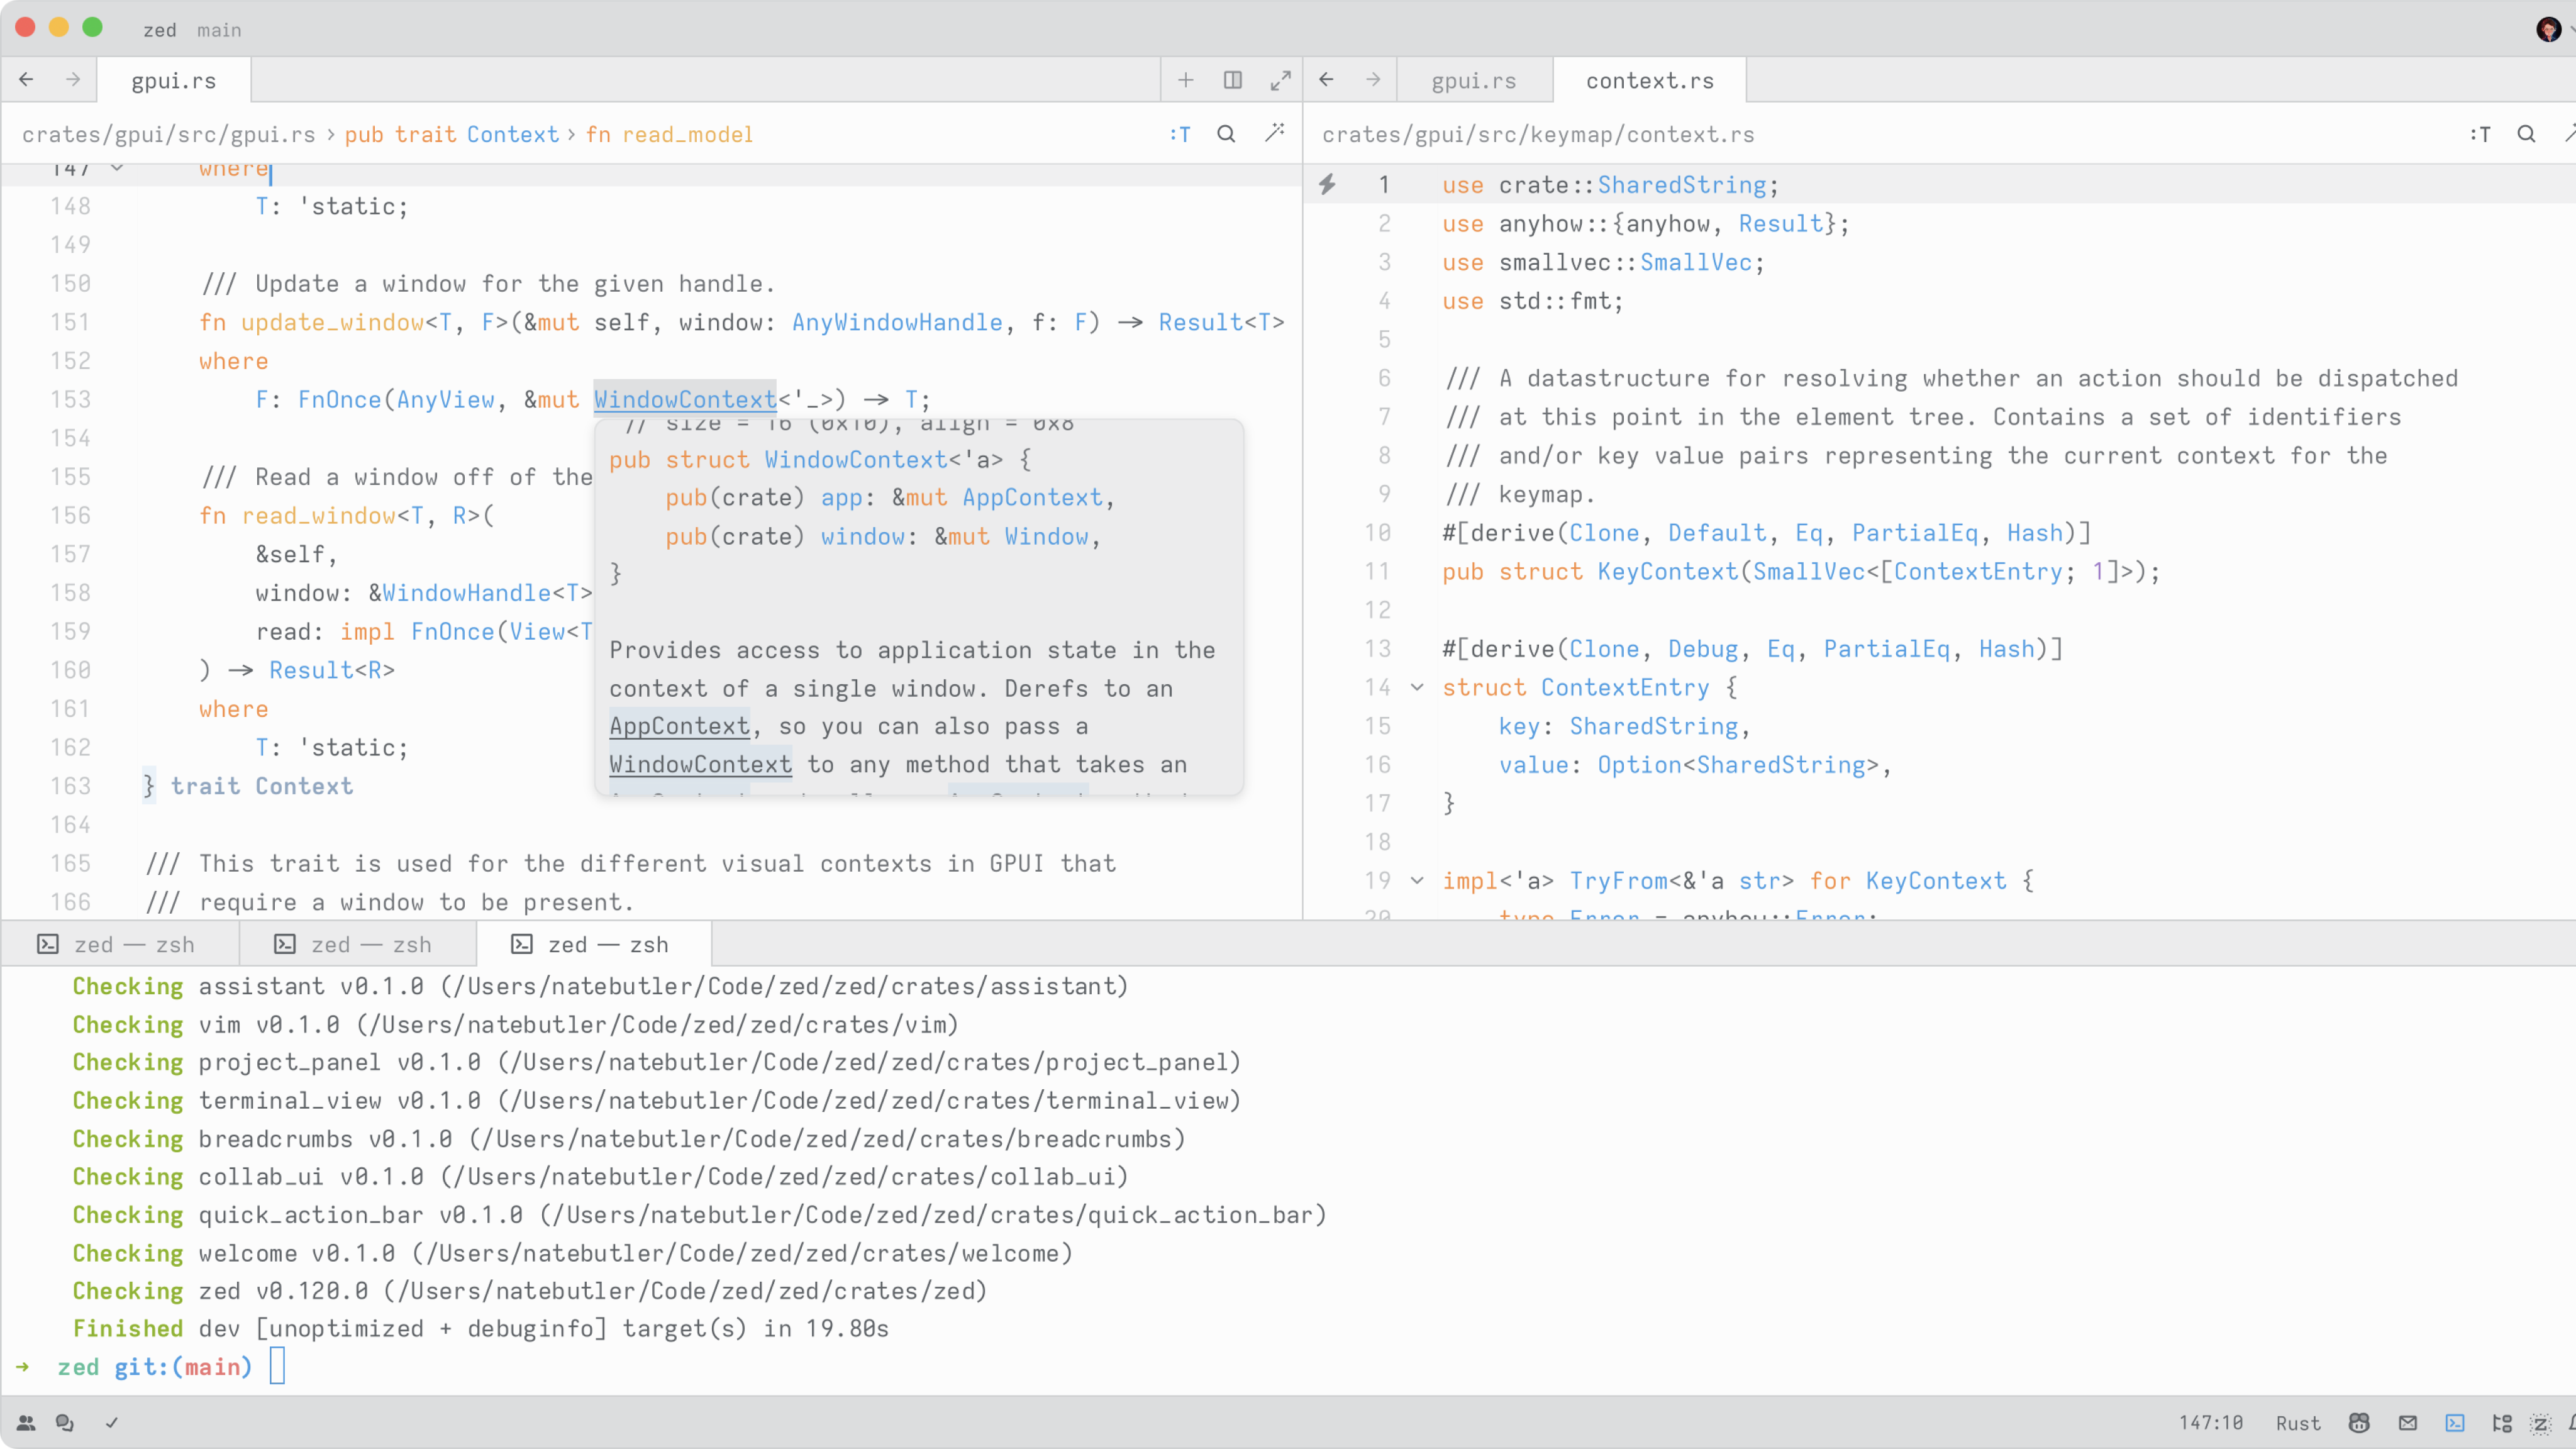Click AppContext link in hover popup
This screenshot has height=1449, width=2576.
(679, 726)
